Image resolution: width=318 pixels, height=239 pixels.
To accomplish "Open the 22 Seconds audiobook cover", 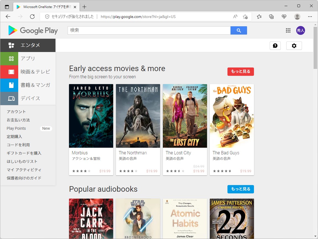I will 232,219.
